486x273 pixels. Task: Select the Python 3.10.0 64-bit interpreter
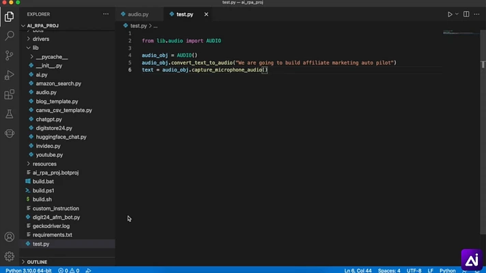29,270
